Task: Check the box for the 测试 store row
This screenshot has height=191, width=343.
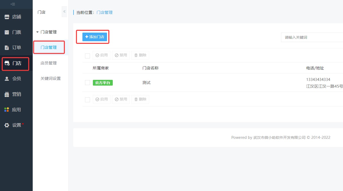Action: pyautogui.click(x=87, y=83)
